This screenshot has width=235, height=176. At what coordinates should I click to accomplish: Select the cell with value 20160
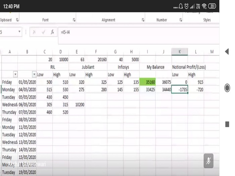point(96,60)
